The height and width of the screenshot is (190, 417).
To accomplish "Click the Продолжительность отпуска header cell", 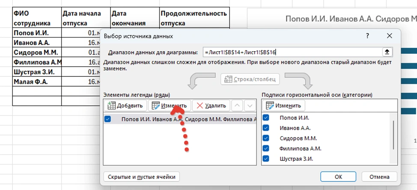I will pyautogui.click(x=194, y=18).
